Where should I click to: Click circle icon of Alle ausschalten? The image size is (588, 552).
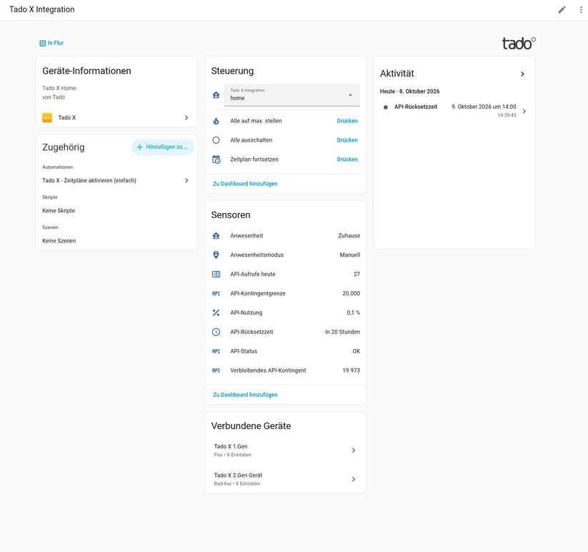[216, 140]
